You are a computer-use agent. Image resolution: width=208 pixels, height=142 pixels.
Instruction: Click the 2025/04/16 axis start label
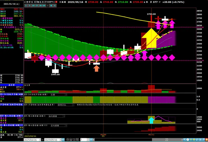point(31,136)
